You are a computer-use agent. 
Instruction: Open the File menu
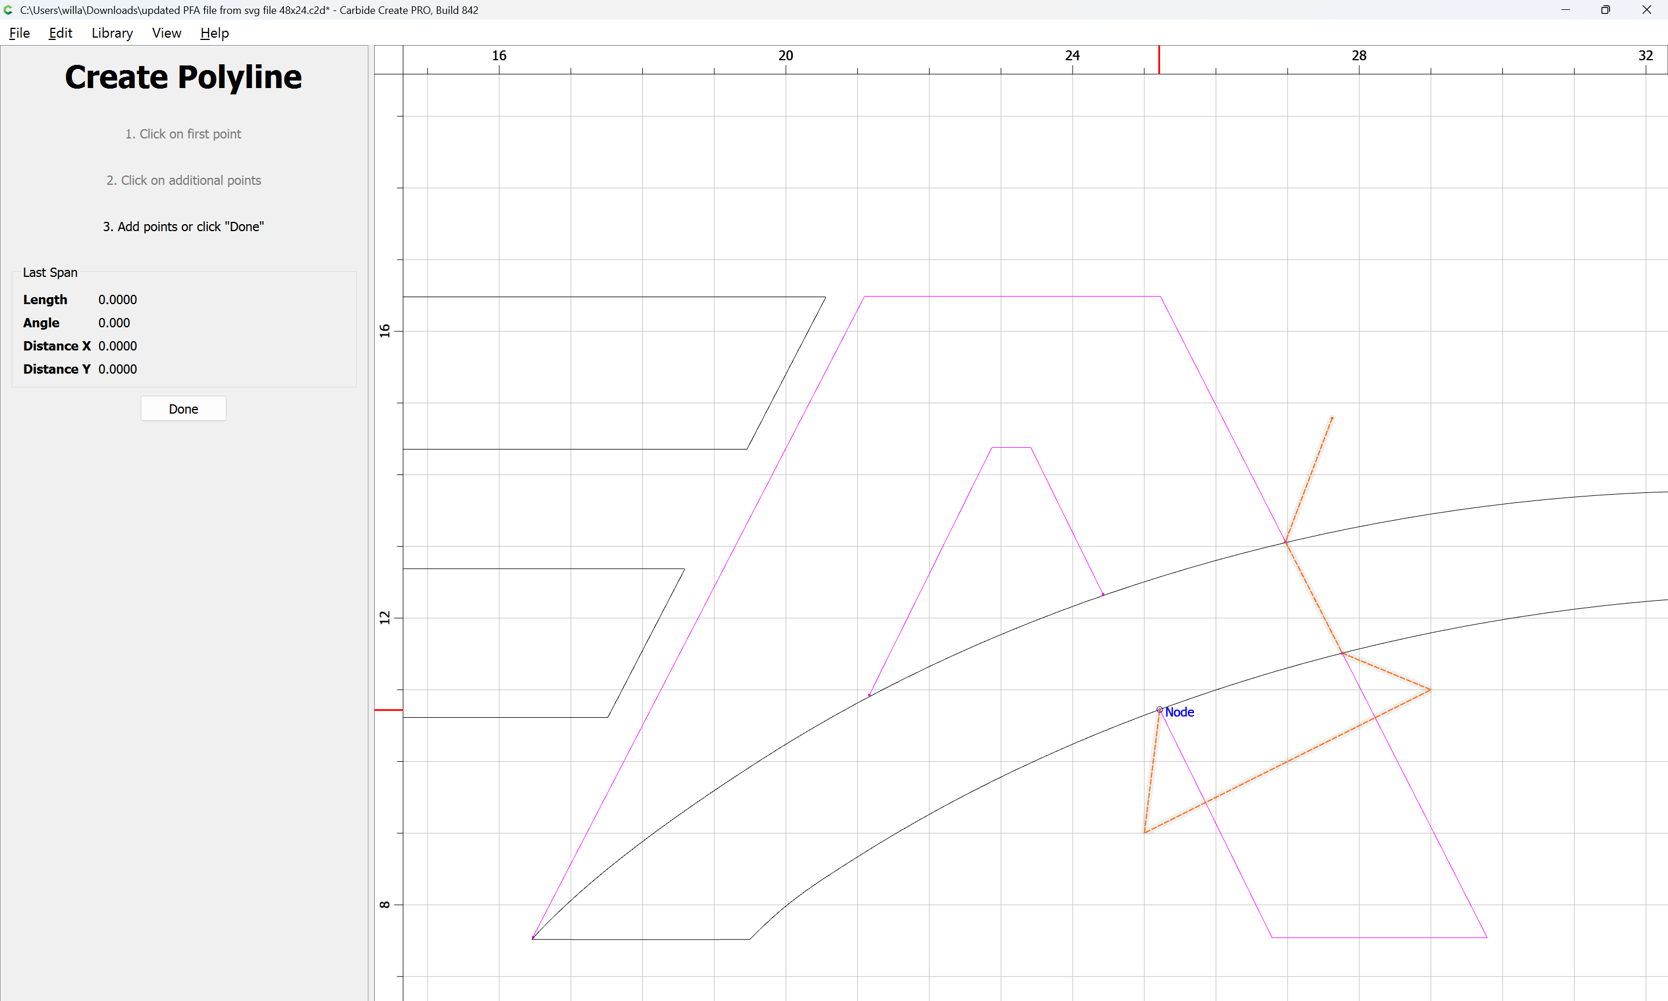[19, 33]
